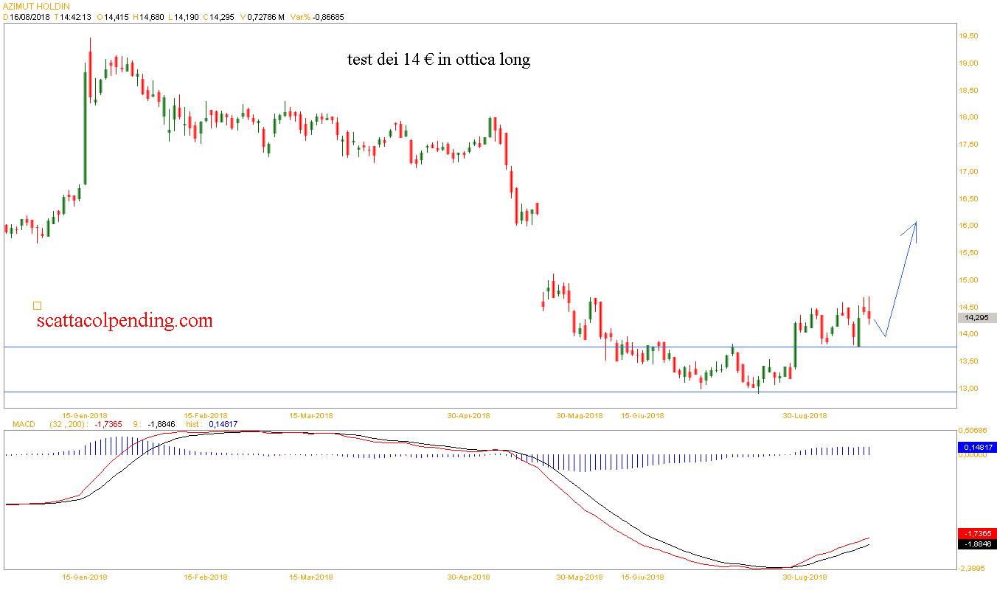Select the 'test dei 14 € in ottica long' annotation
This screenshot has width=997, height=590.
(439, 60)
